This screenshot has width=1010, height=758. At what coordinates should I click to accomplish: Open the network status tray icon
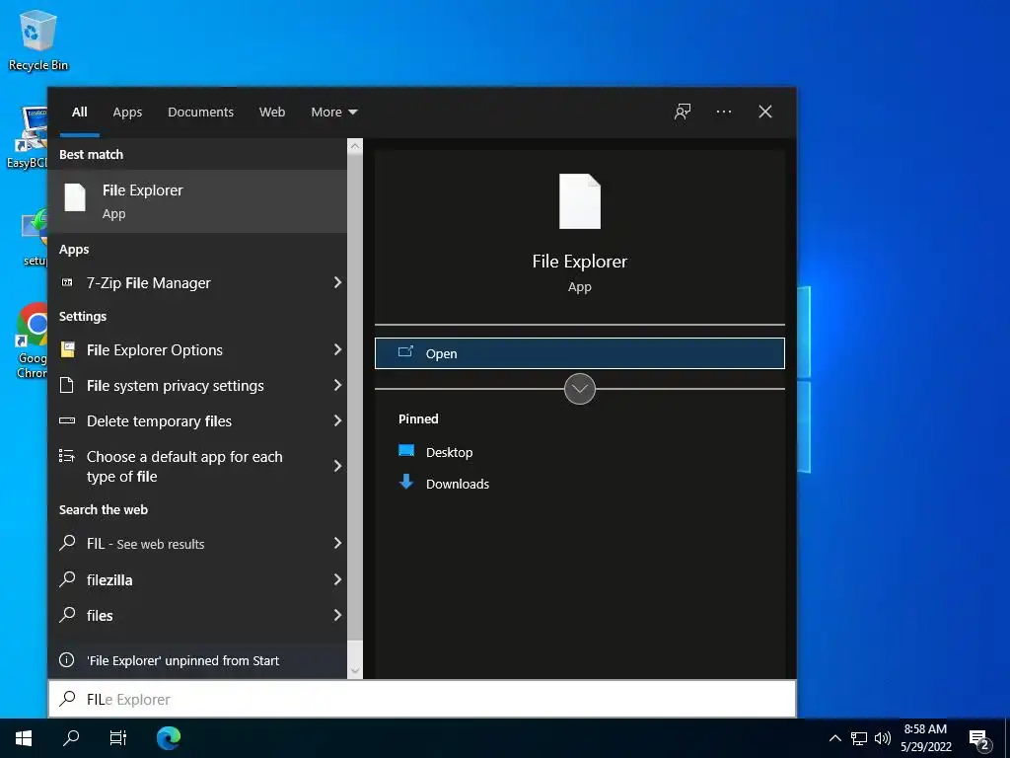[859, 738]
